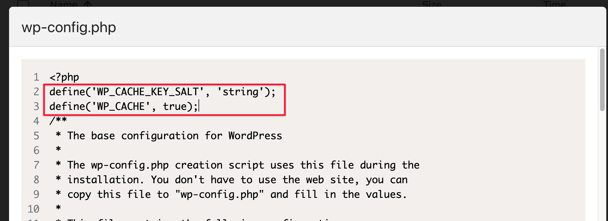This screenshot has height=221, width=608.
Task: Click the ascending sort arrow beside Name
Action: pos(88,4)
